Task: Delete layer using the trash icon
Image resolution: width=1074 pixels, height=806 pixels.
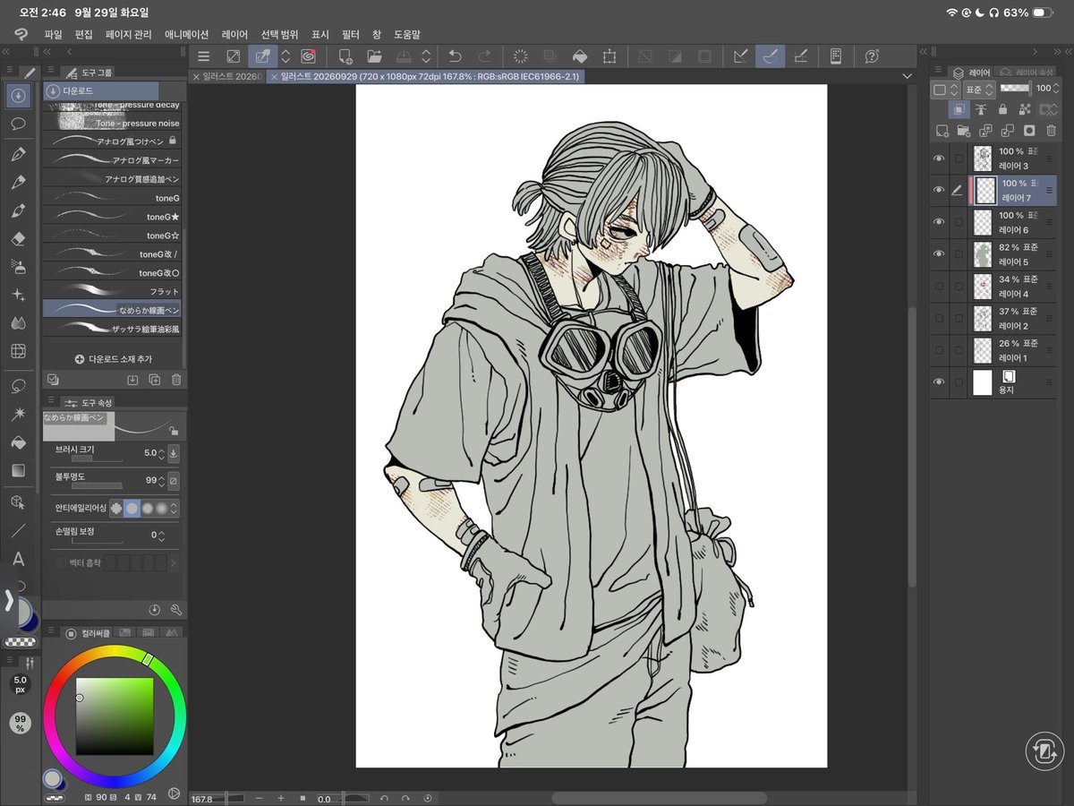Action: pos(1052,131)
